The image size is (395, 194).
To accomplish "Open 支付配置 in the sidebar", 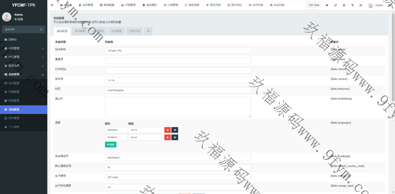I will pyautogui.click(x=24, y=83).
